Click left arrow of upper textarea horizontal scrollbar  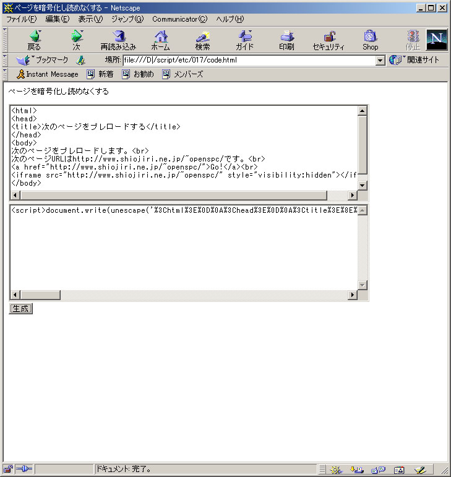pos(15,196)
